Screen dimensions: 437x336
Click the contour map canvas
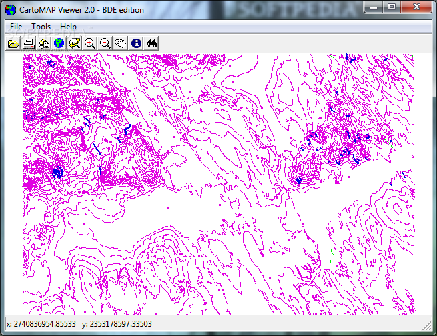[219, 184]
